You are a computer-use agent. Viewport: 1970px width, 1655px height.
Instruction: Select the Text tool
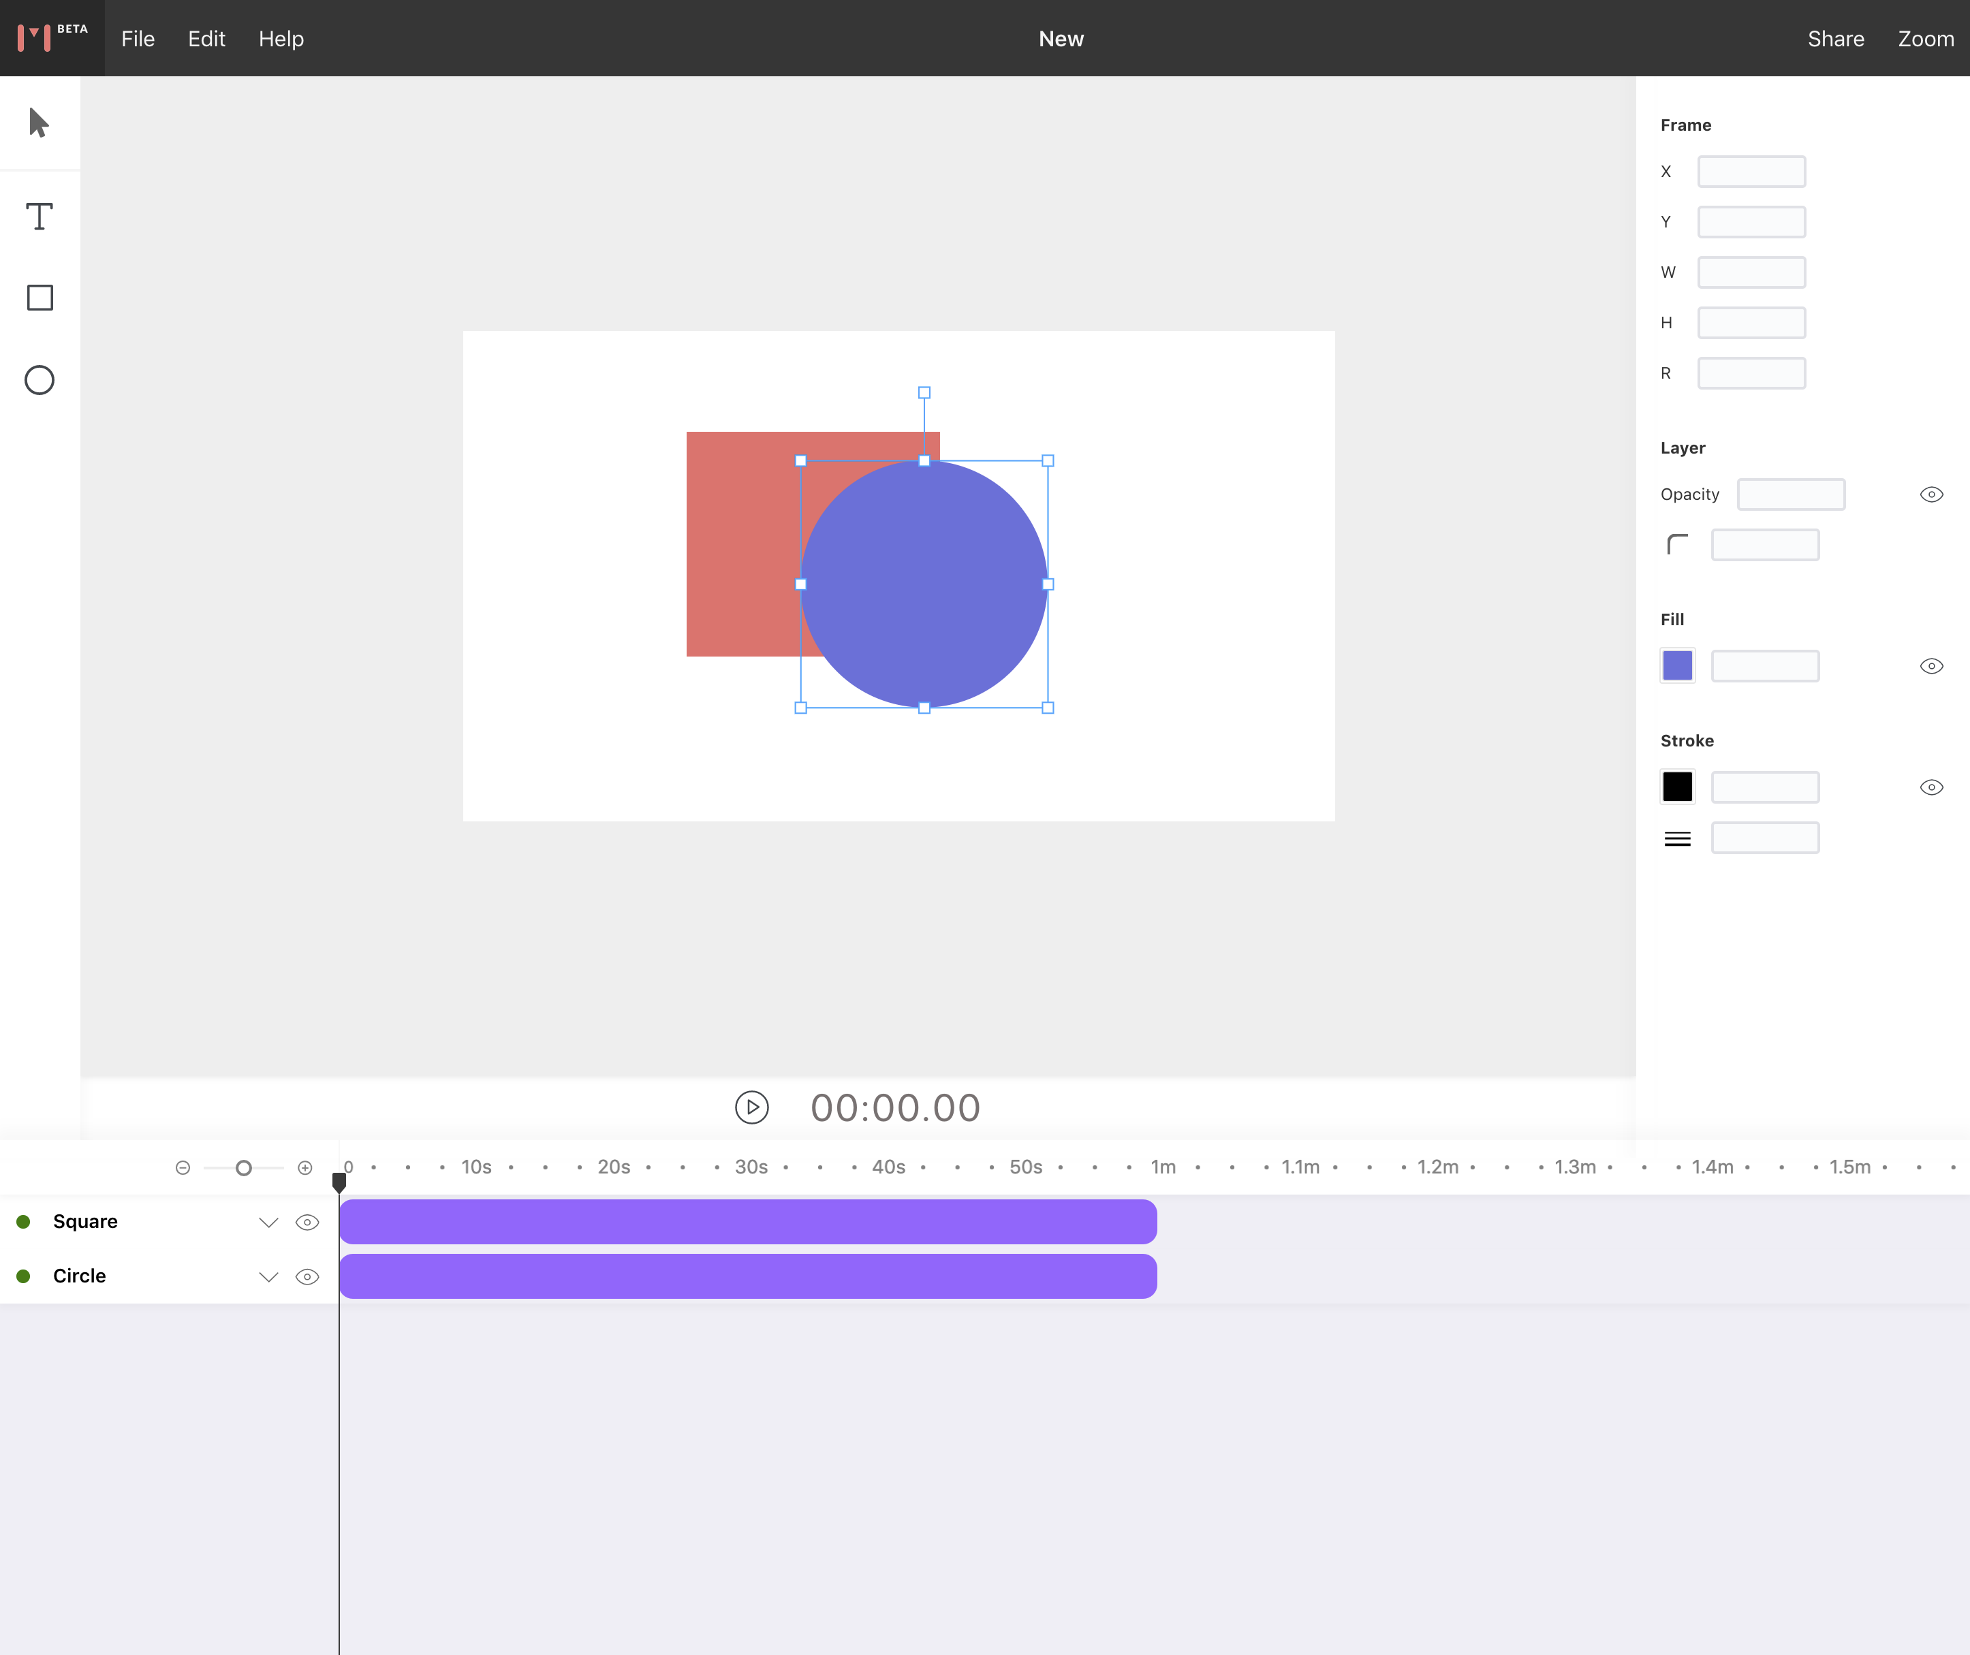tap(38, 217)
